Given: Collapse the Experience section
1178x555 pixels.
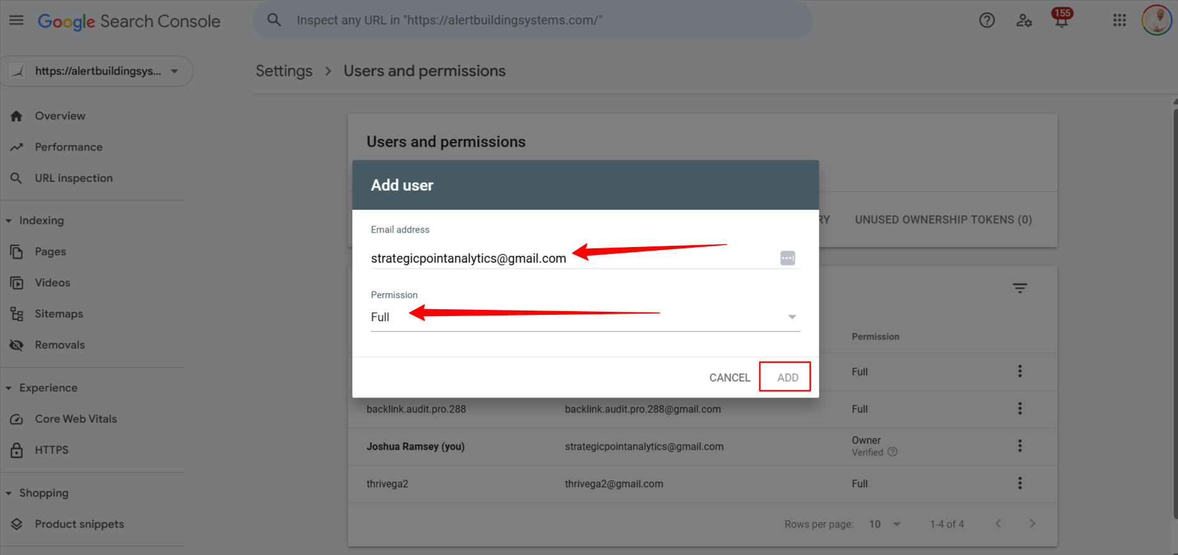Looking at the screenshot, I should [x=9, y=388].
